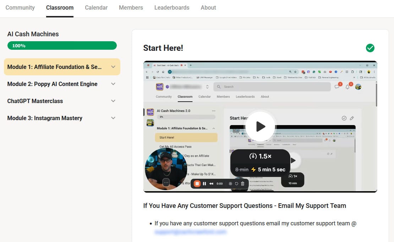Click the rewind icon in the video toolbar
The height and width of the screenshot is (242, 394).
pos(211,183)
